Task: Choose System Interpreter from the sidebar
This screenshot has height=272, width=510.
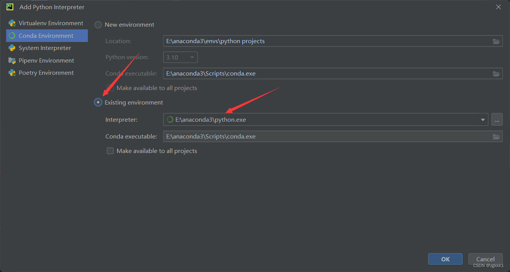Action: 45,48
